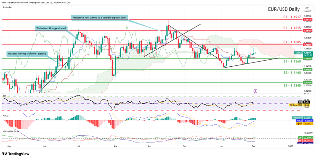Select the RSI indicator label
Screen dimensions: 316x159
point(4,96)
